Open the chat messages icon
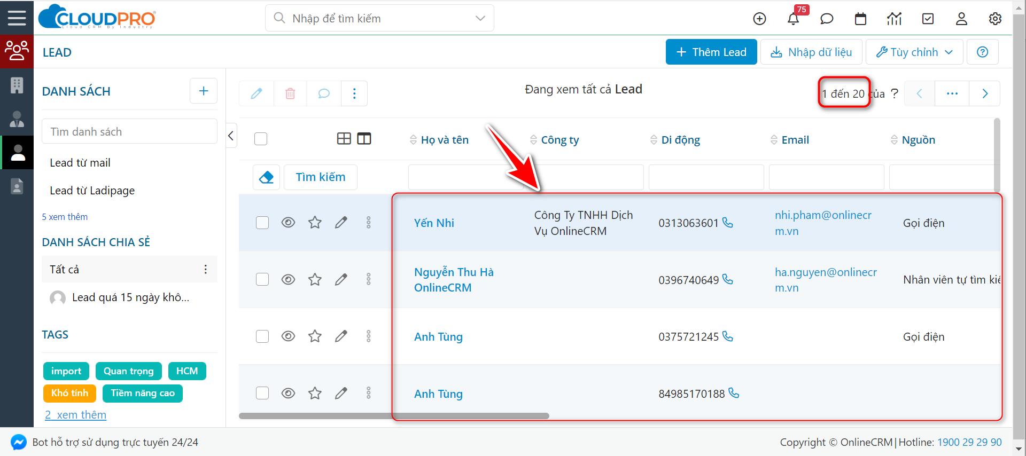The image size is (1026, 456). pos(827,19)
